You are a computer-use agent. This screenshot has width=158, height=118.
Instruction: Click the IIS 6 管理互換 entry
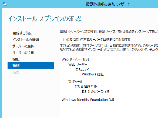point(86,87)
